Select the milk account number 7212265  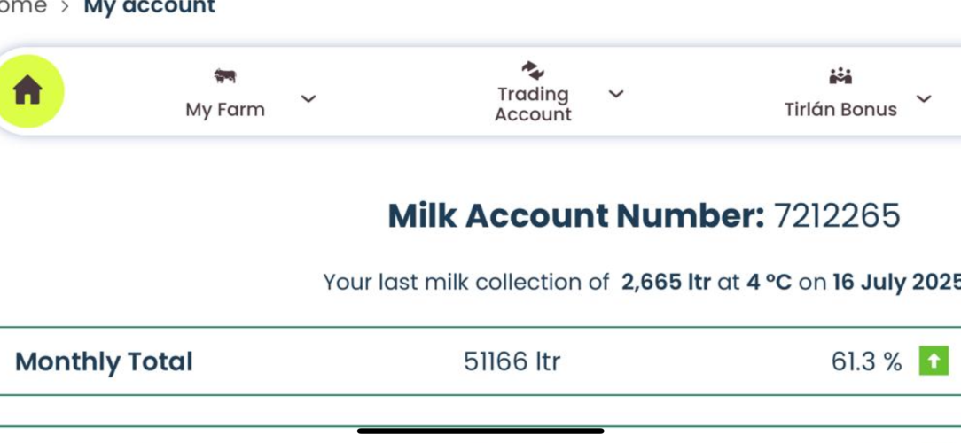click(837, 215)
